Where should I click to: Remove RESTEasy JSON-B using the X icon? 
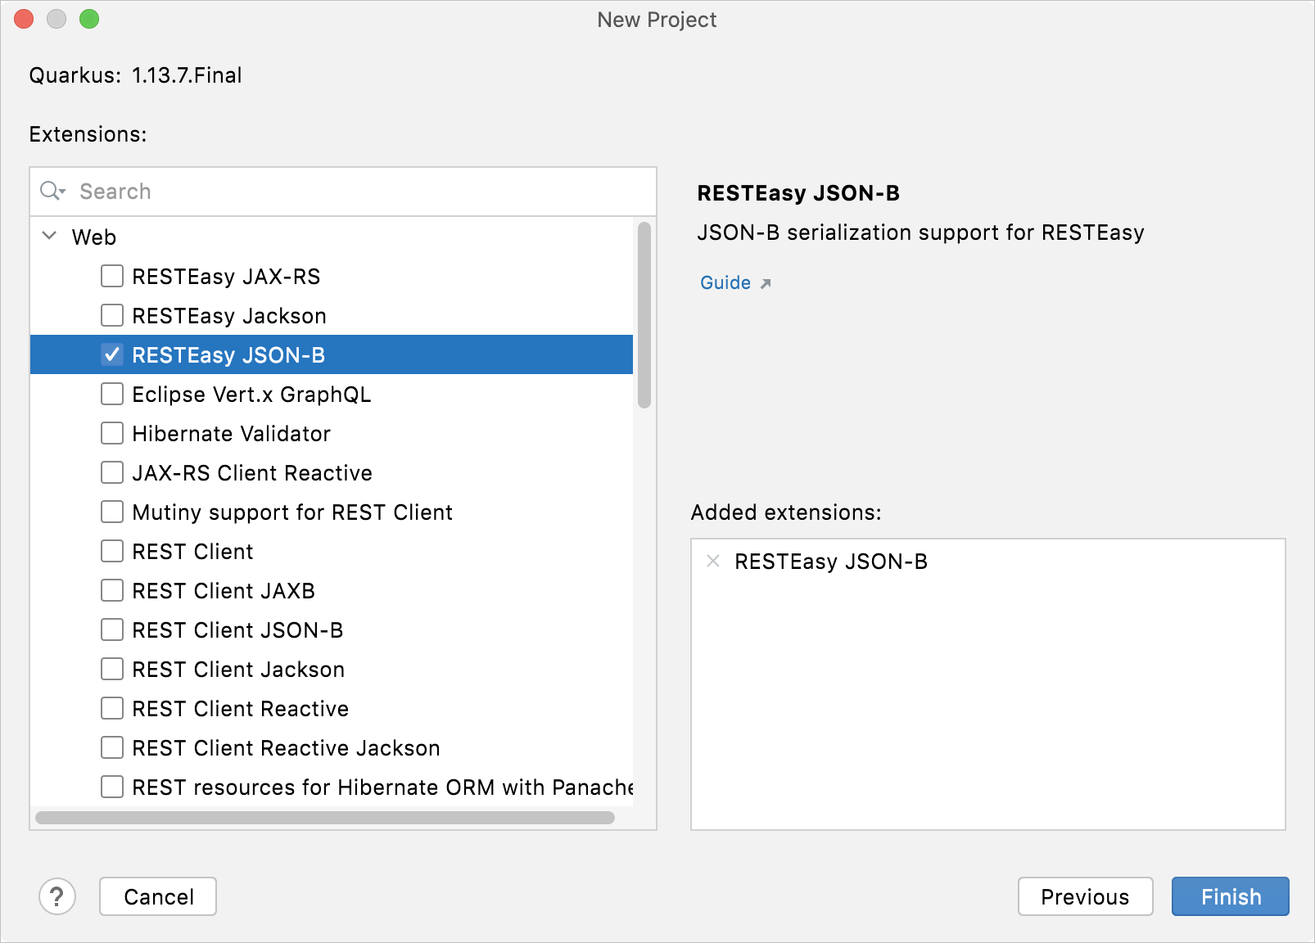click(x=713, y=561)
